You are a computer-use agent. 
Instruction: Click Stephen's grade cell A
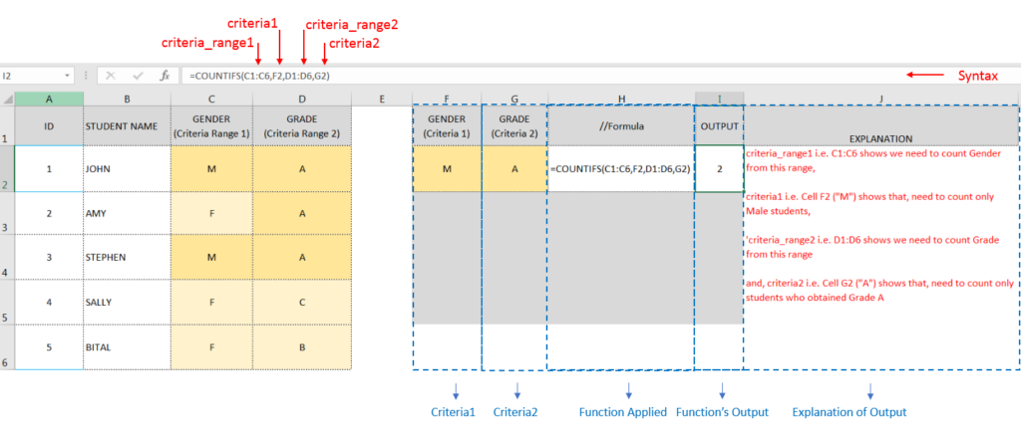[x=302, y=258]
